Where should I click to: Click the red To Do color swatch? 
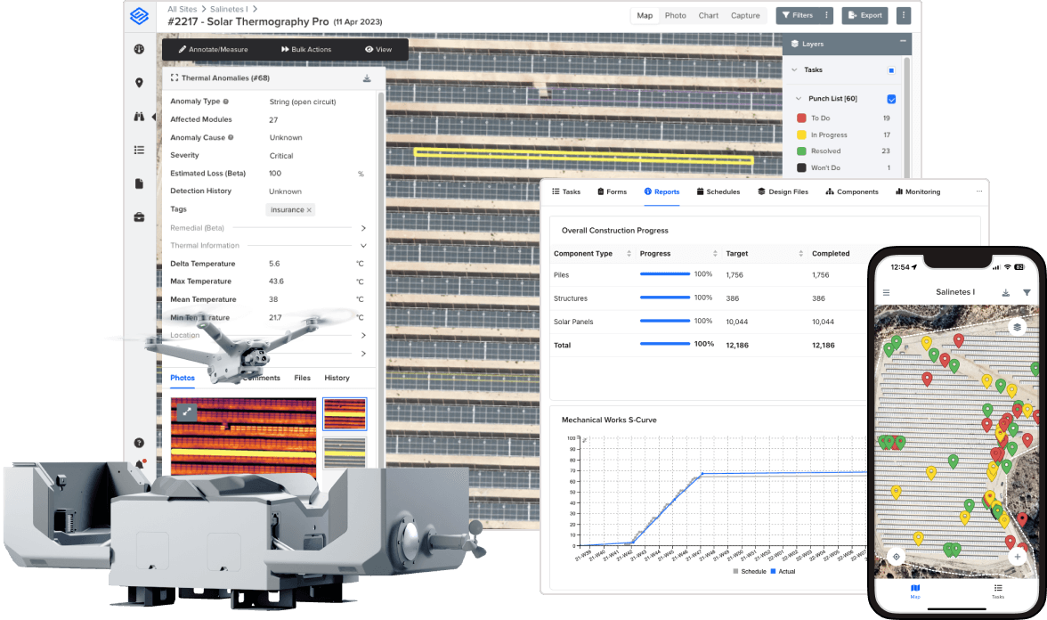pos(801,118)
